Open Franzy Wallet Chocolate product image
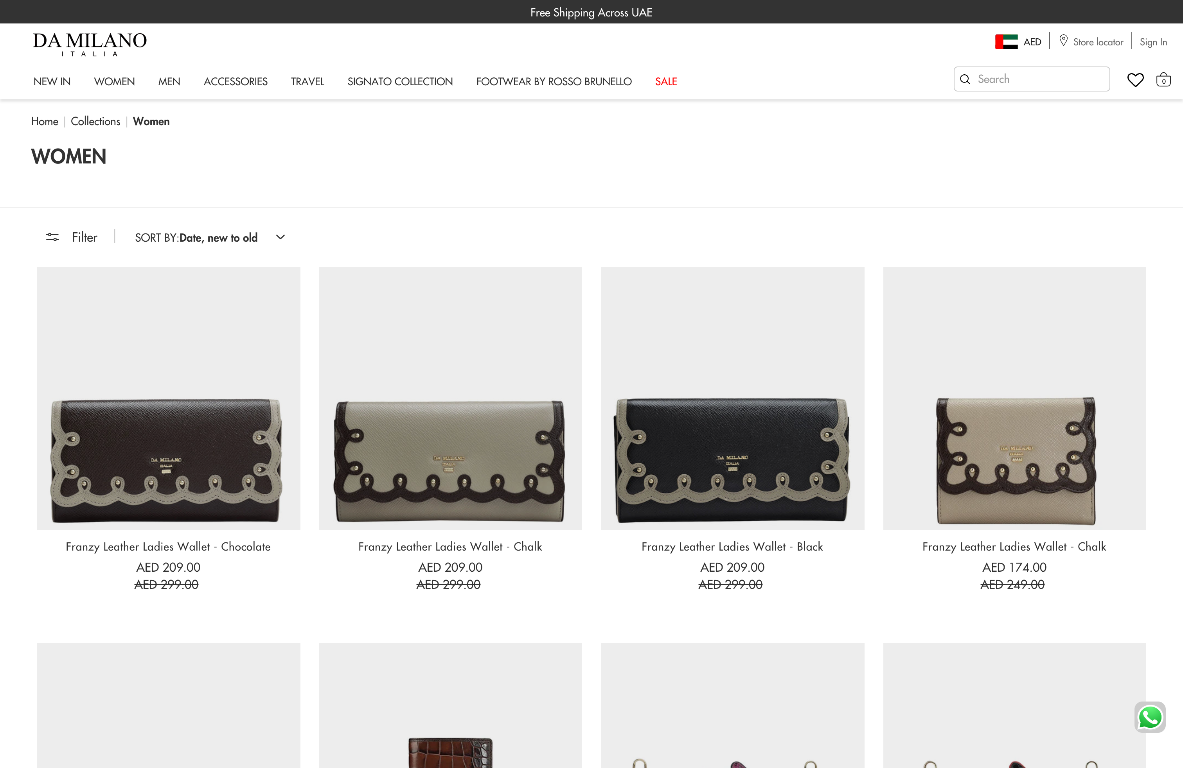The image size is (1183, 768). pos(169,398)
